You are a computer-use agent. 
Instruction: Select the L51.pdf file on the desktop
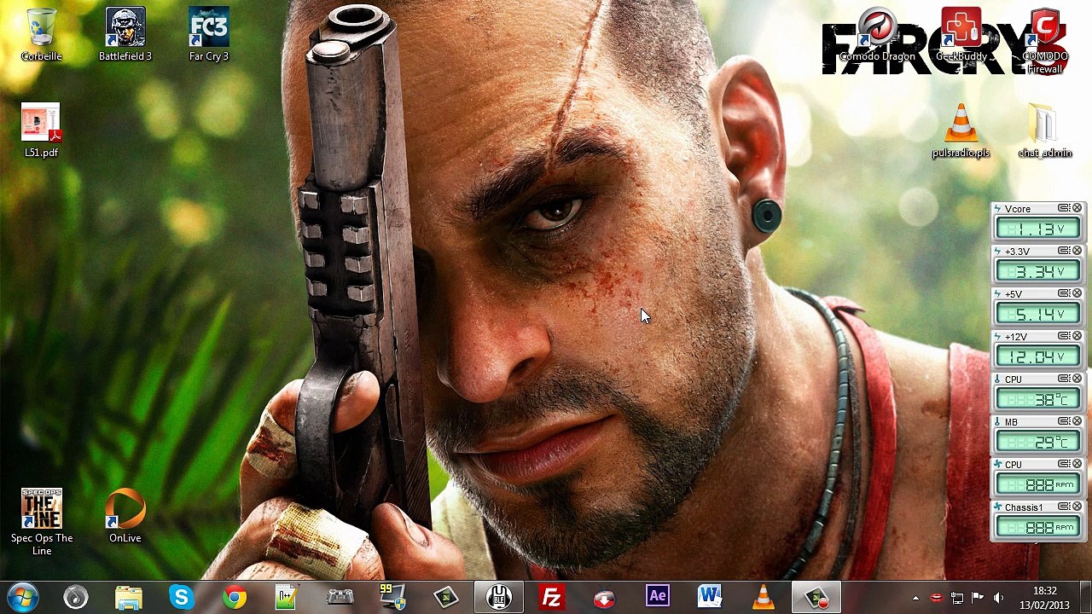point(41,131)
